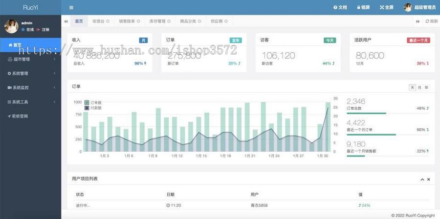This screenshot has height=219, width=440.
Task: Click the 98% 总收入 percentage
Action: point(140,63)
